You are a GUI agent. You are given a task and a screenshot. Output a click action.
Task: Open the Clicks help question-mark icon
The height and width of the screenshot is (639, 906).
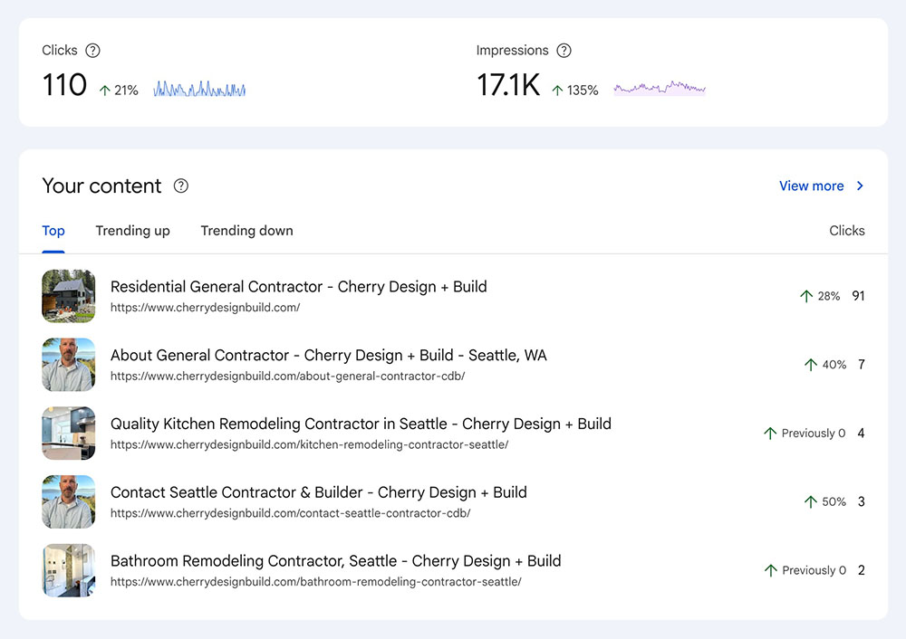(x=92, y=51)
